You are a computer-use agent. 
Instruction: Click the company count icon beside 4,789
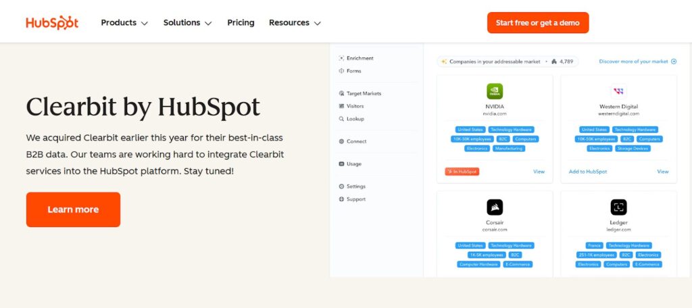tap(554, 61)
